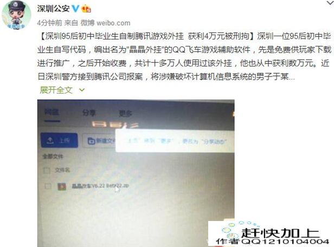Click the new folder icon
334x247 pixels.
tap(92, 141)
